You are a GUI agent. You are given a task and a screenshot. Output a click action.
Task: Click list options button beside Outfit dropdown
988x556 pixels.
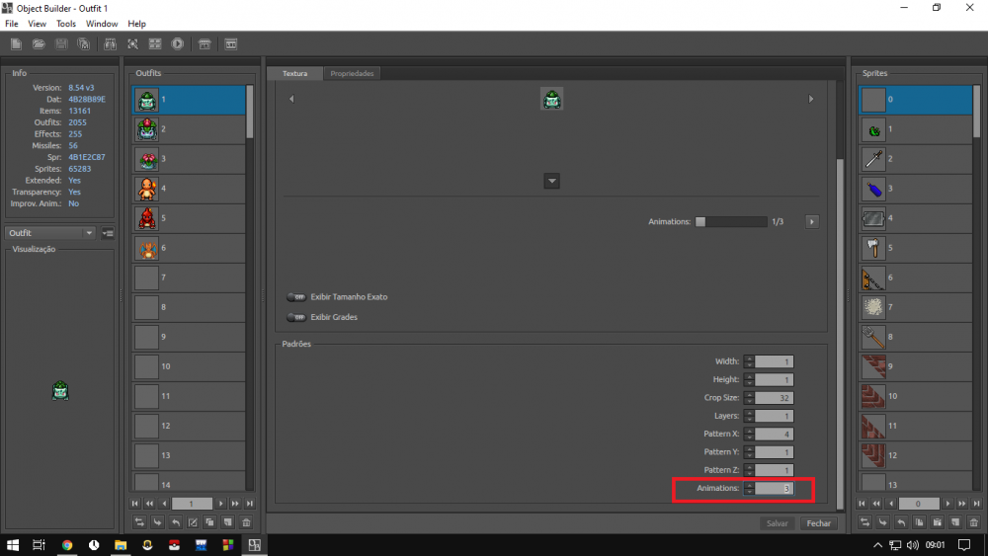(x=108, y=233)
